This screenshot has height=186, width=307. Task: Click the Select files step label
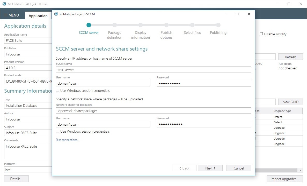pyautogui.click(x=192, y=33)
